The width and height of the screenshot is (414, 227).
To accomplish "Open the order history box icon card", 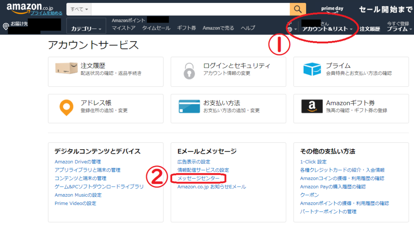I will click(x=66, y=69).
